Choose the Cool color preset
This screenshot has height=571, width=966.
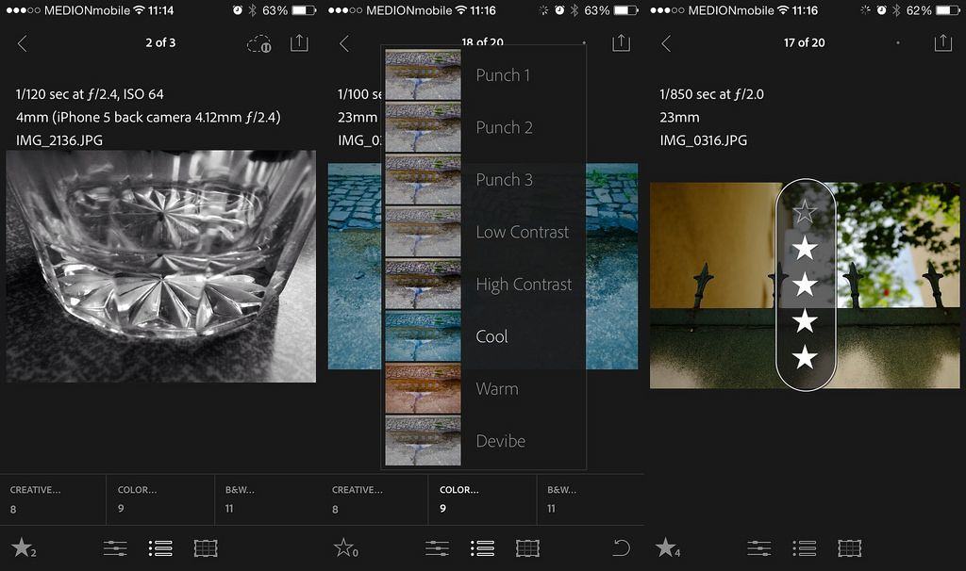484,336
